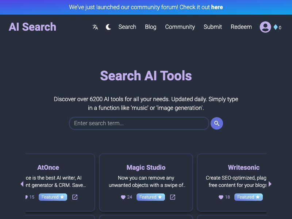Open the AtOnce tool title

click(48, 168)
